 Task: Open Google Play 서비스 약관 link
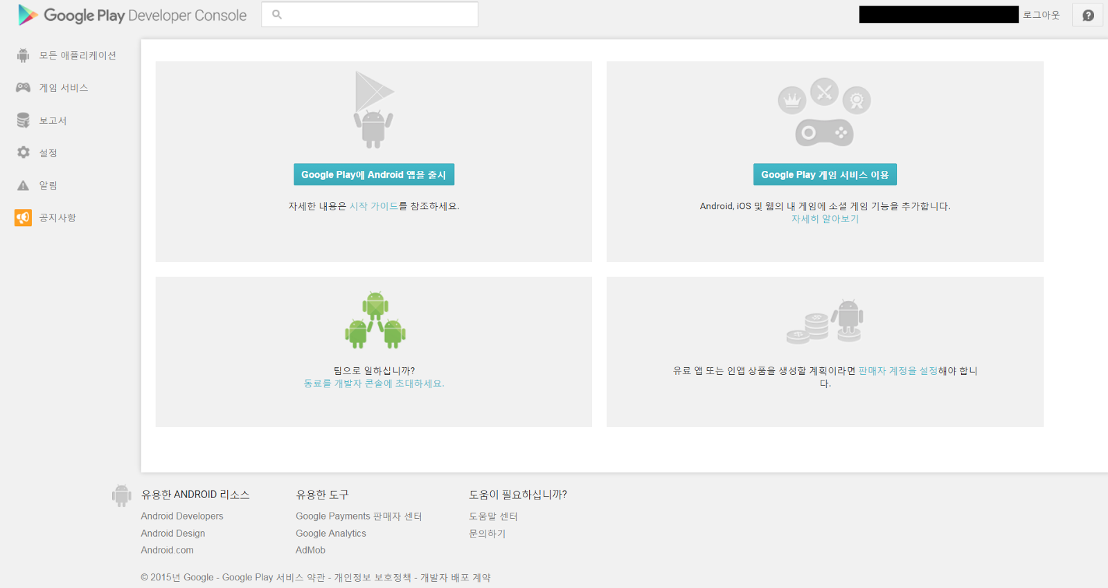click(x=274, y=578)
